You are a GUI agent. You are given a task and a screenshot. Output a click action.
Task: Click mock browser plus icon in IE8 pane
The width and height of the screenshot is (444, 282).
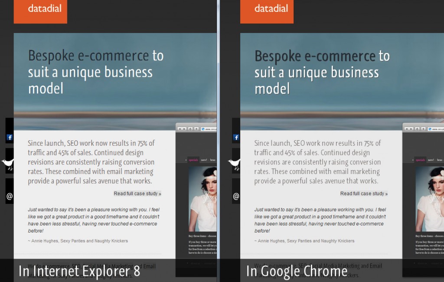196,129
